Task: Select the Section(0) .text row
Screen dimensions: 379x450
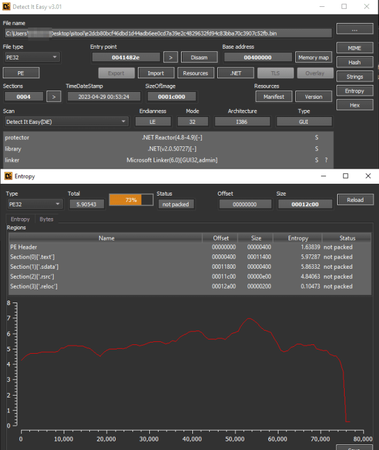Action: [x=190, y=257]
